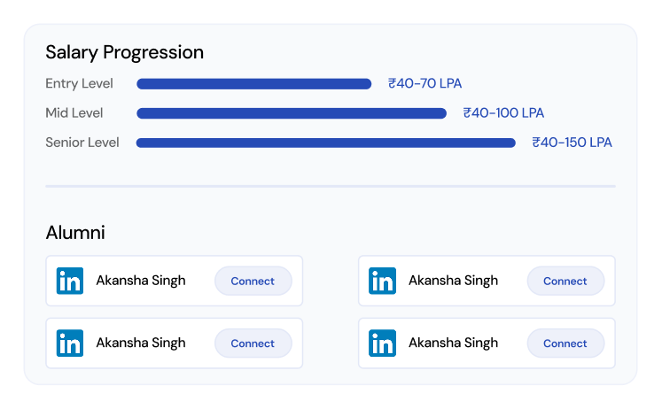Screen dimensions: 662x409
Task: Click the Senior Level salary bar
Action: [x=325, y=143]
